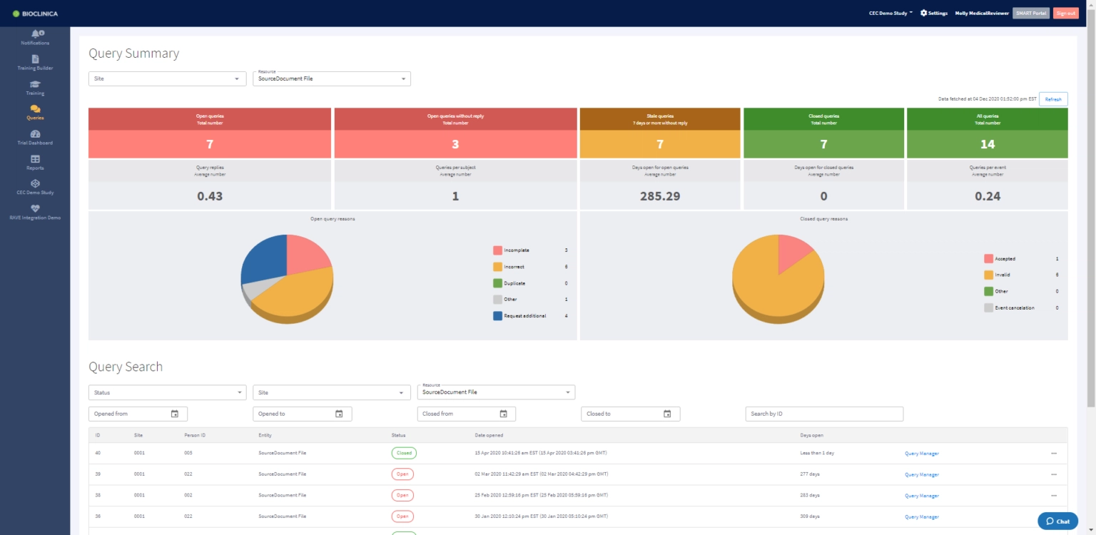
Task: Expand the Status dropdown in Query Search
Action: (167, 392)
